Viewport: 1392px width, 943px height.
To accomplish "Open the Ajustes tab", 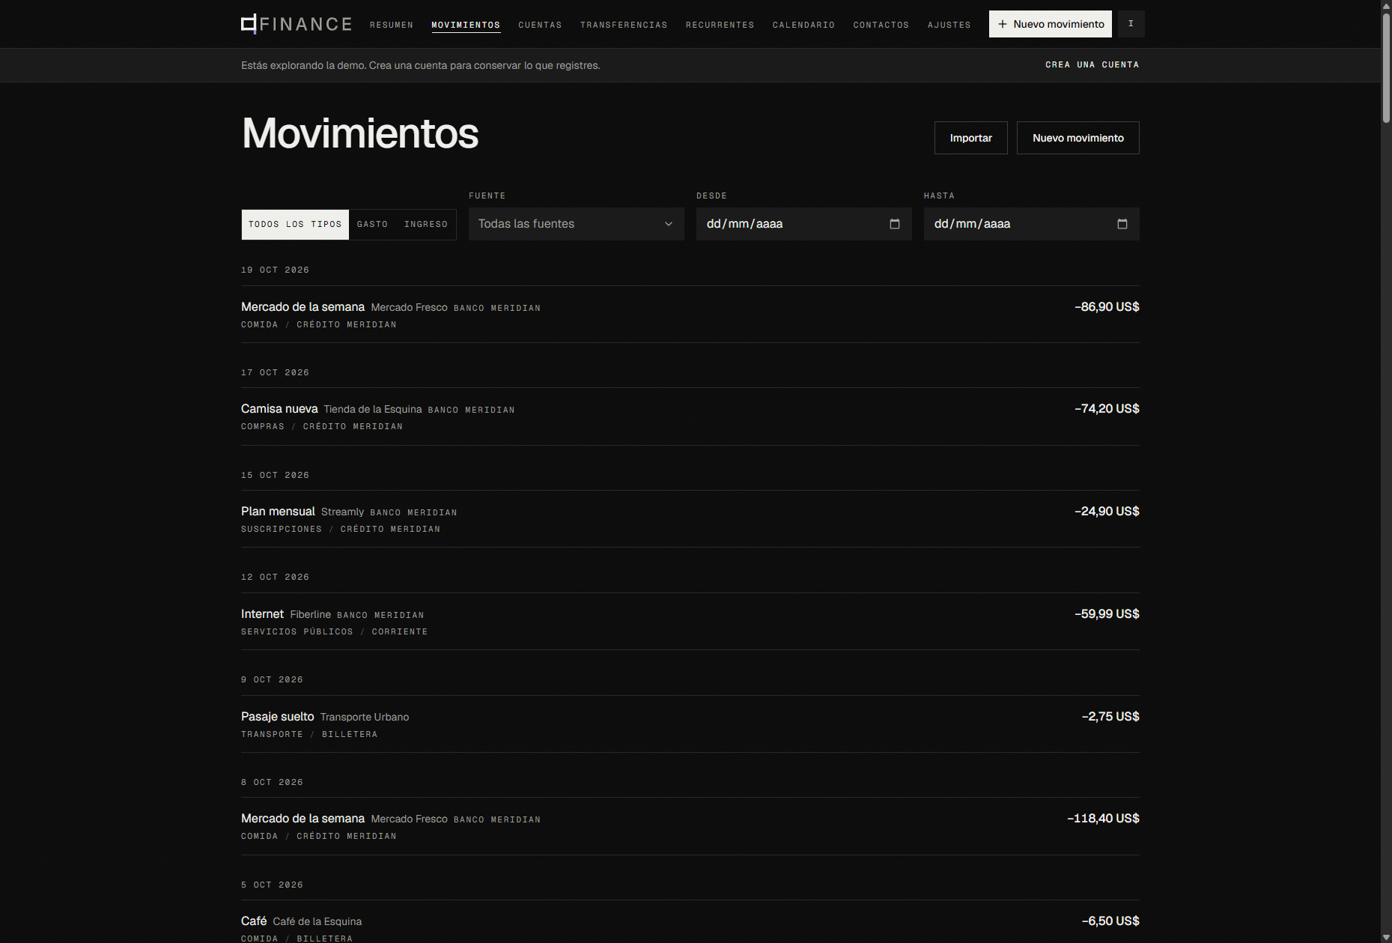I will coord(949,25).
